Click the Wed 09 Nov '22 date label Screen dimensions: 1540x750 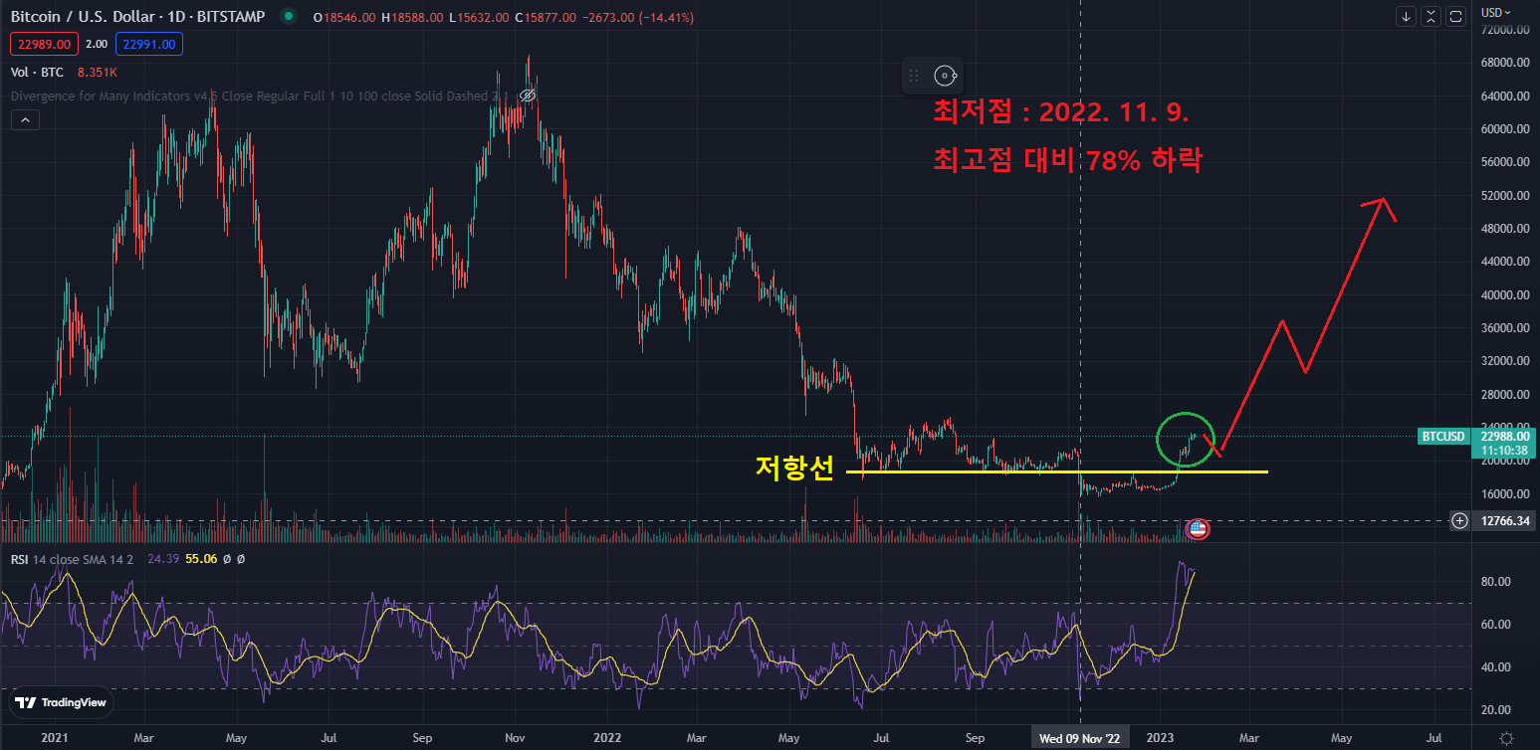point(1081,738)
